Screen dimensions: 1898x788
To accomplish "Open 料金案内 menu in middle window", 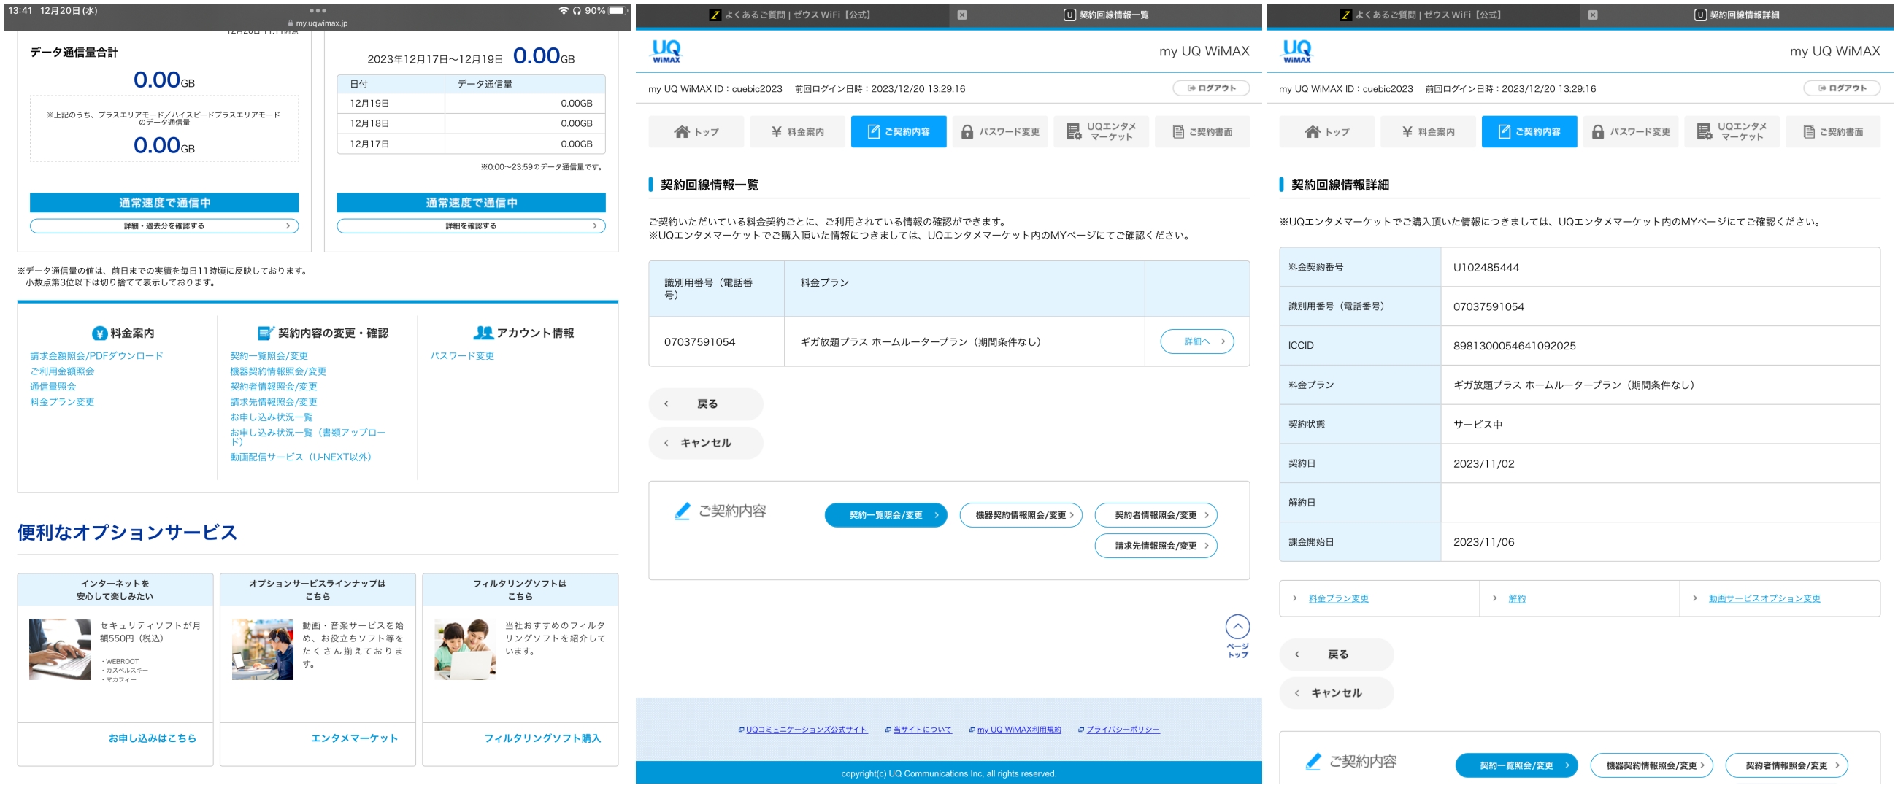I will click(x=797, y=132).
